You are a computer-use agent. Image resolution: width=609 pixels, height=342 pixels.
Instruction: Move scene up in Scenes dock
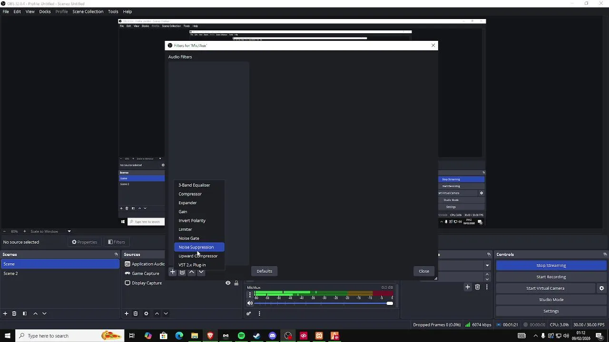point(35,313)
